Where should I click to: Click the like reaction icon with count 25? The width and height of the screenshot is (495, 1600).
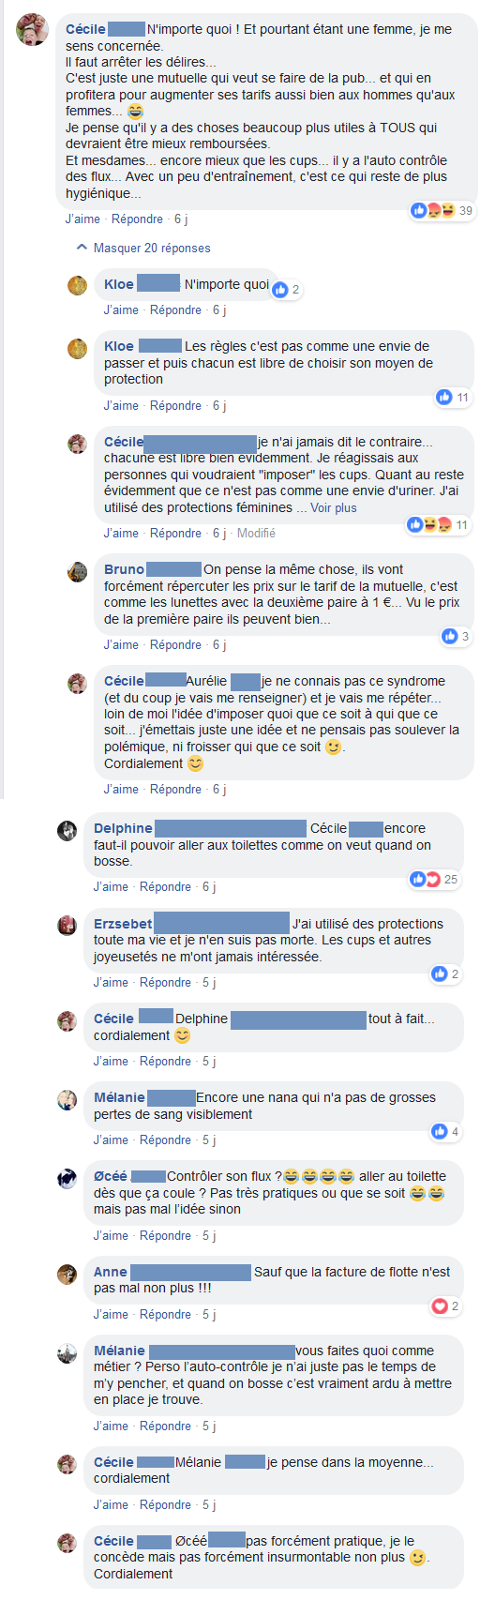[418, 879]
